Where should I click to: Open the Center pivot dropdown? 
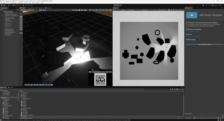24,10
